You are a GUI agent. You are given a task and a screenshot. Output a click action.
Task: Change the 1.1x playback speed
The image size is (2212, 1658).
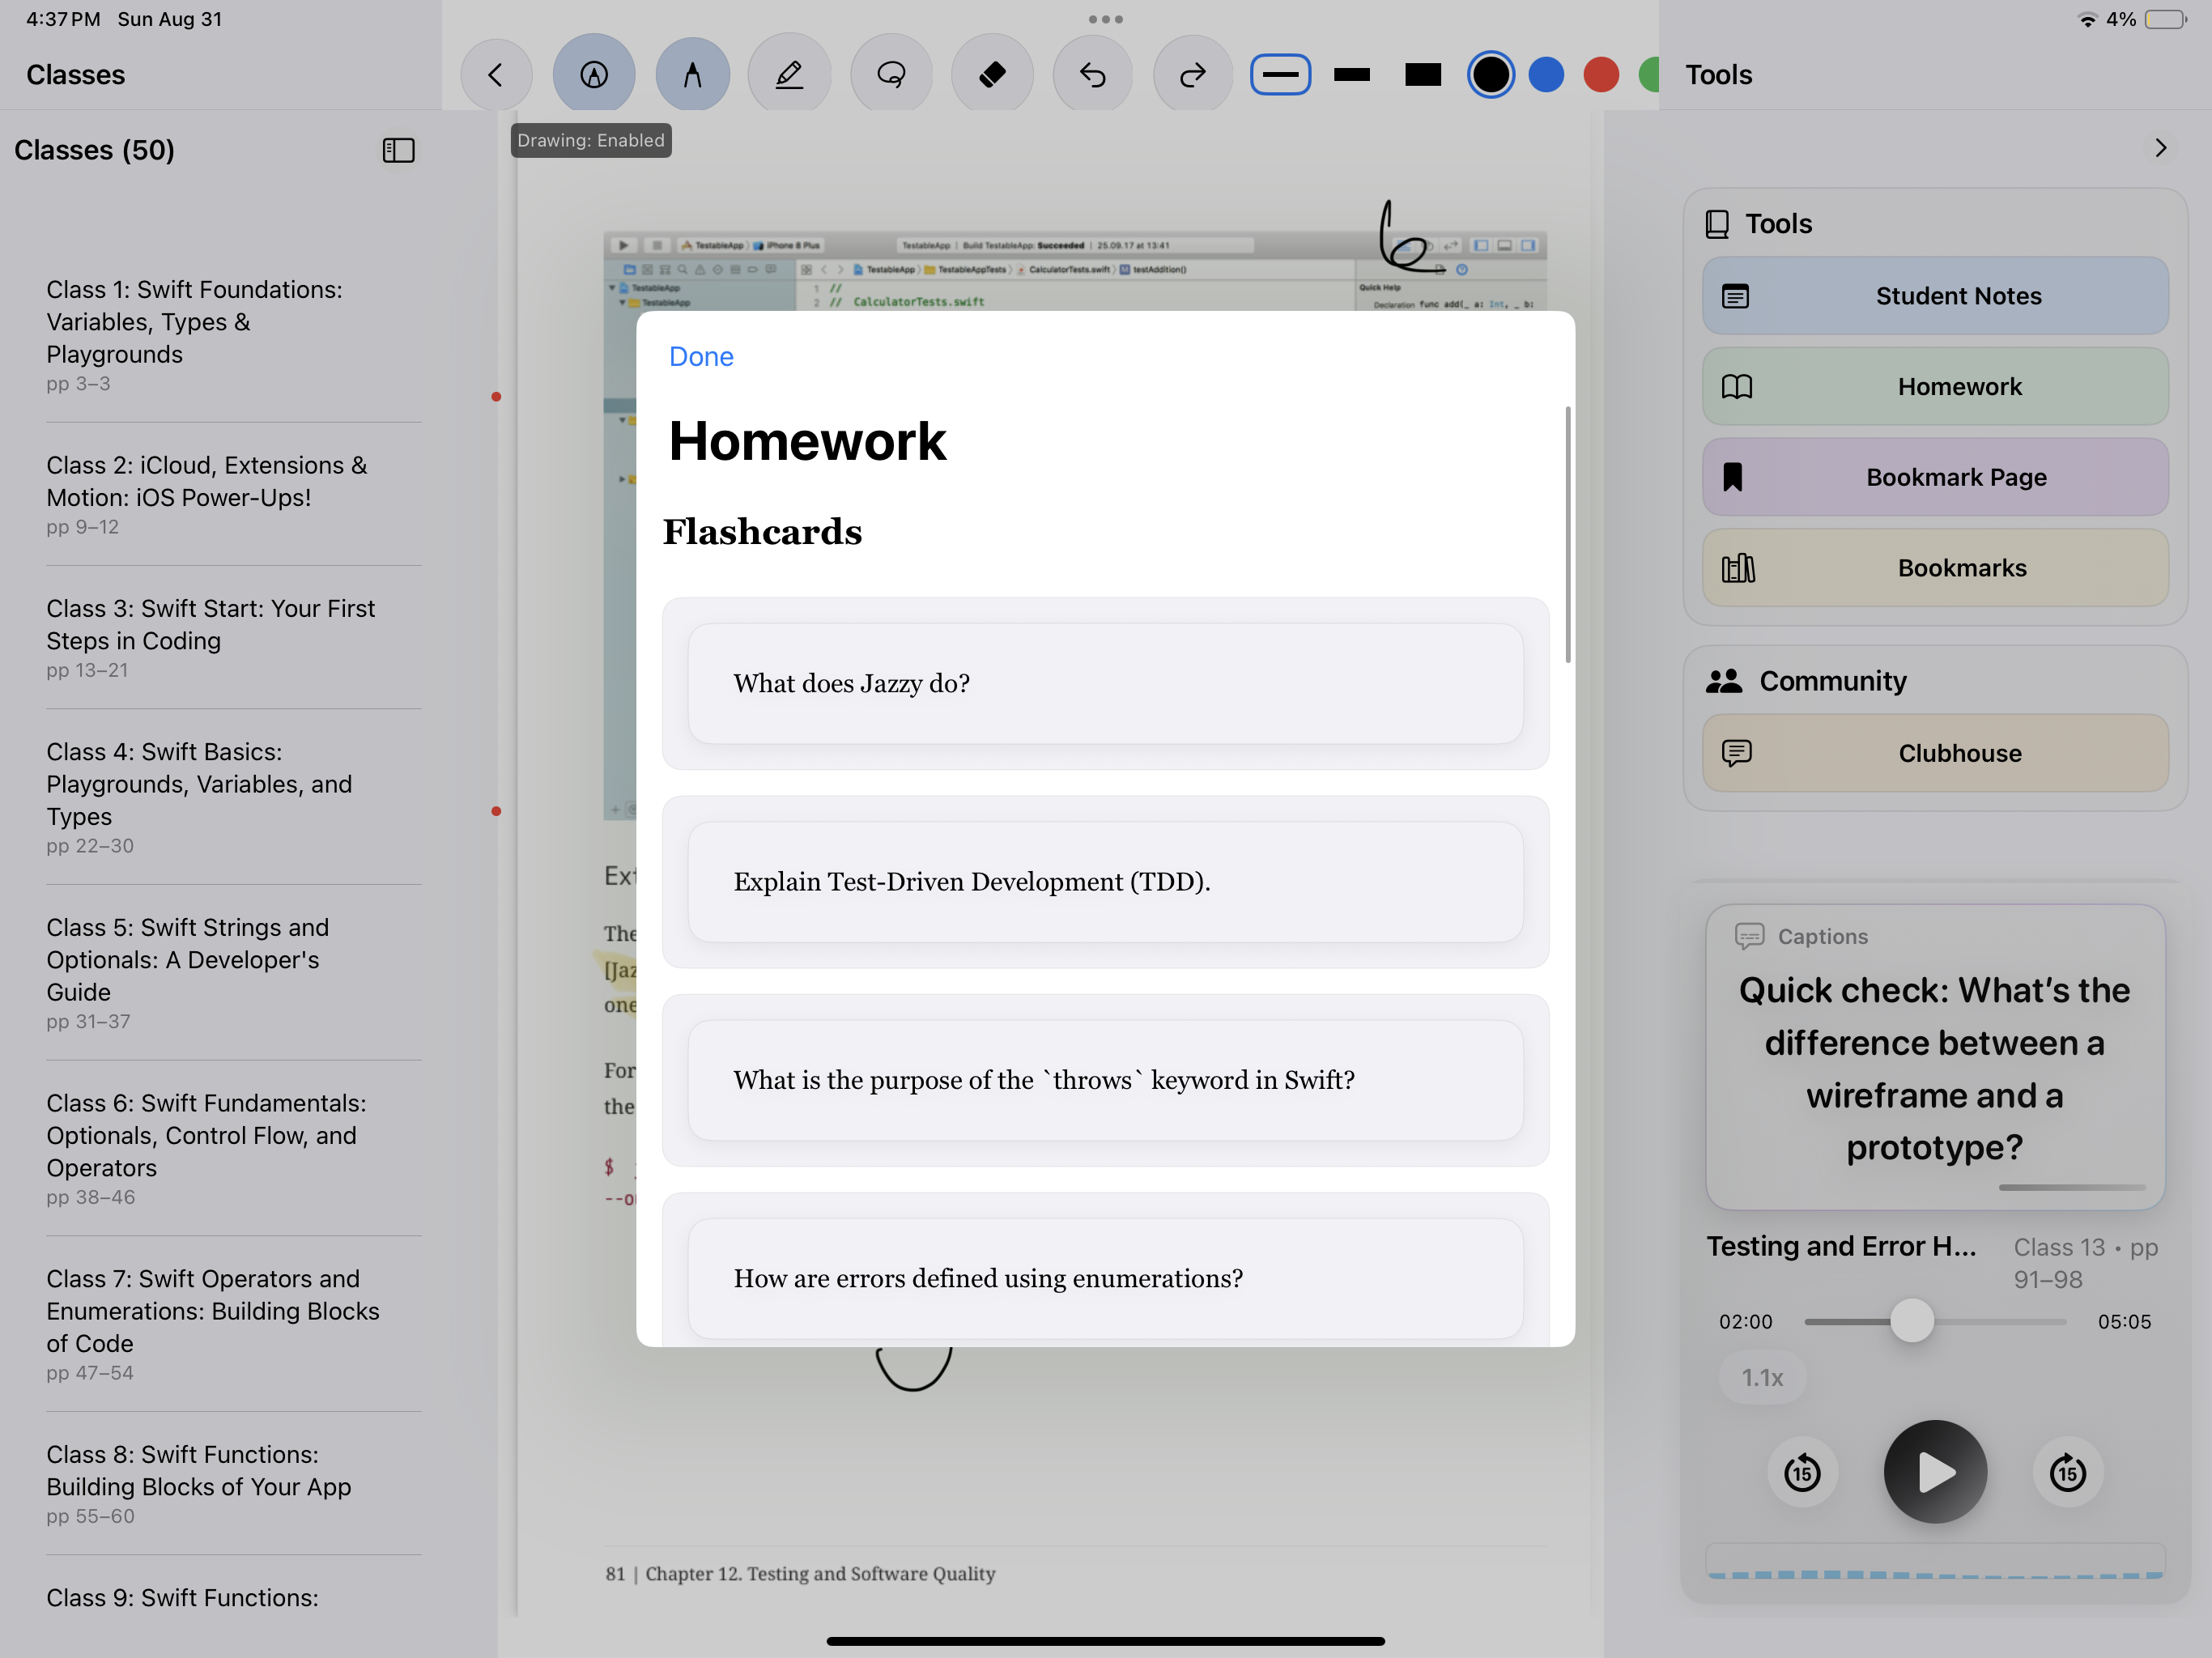[1762, 1377]
